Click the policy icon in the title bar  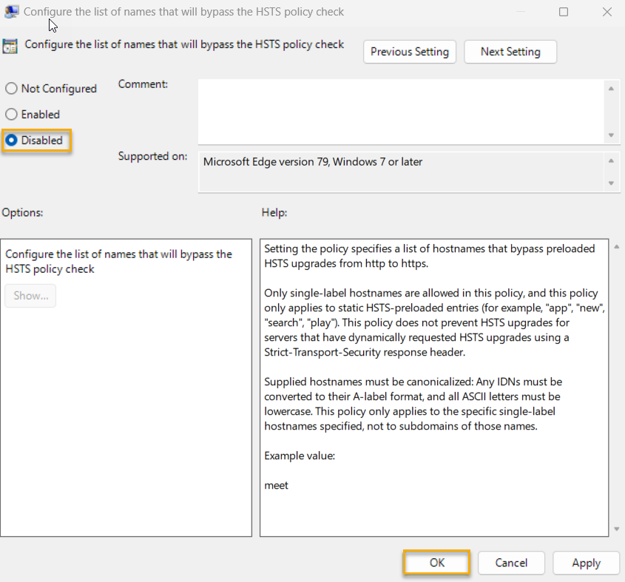[x=10, y=11]
